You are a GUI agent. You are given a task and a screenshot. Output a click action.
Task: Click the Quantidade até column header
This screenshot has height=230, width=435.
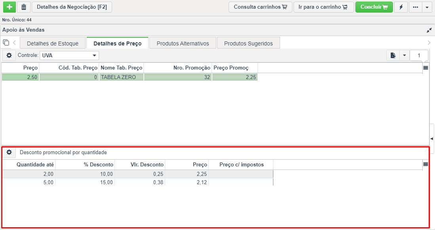click(29, 165)
